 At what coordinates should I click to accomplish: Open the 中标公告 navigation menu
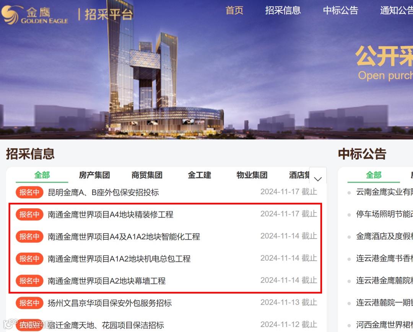[x=341, y=10]
